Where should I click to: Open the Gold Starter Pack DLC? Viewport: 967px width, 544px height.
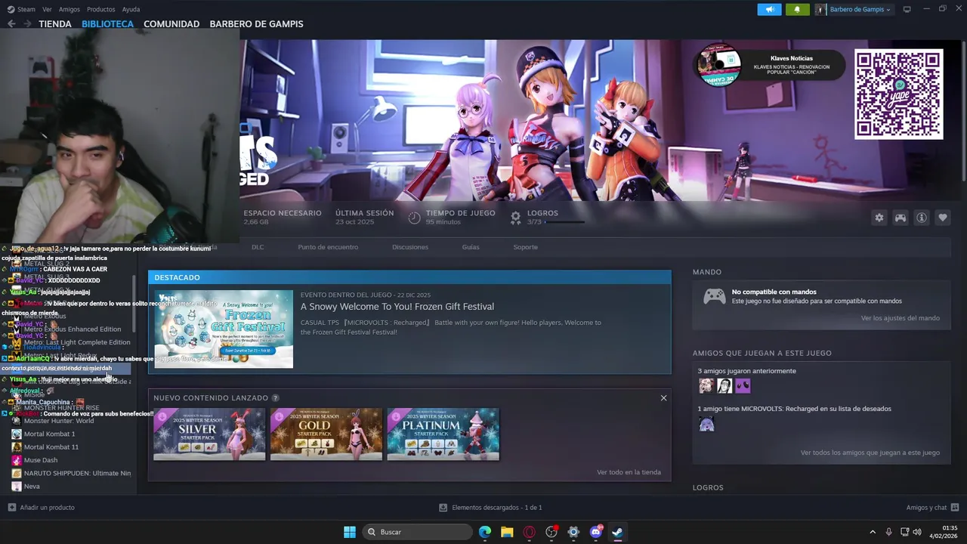click(x=326, y=434)
